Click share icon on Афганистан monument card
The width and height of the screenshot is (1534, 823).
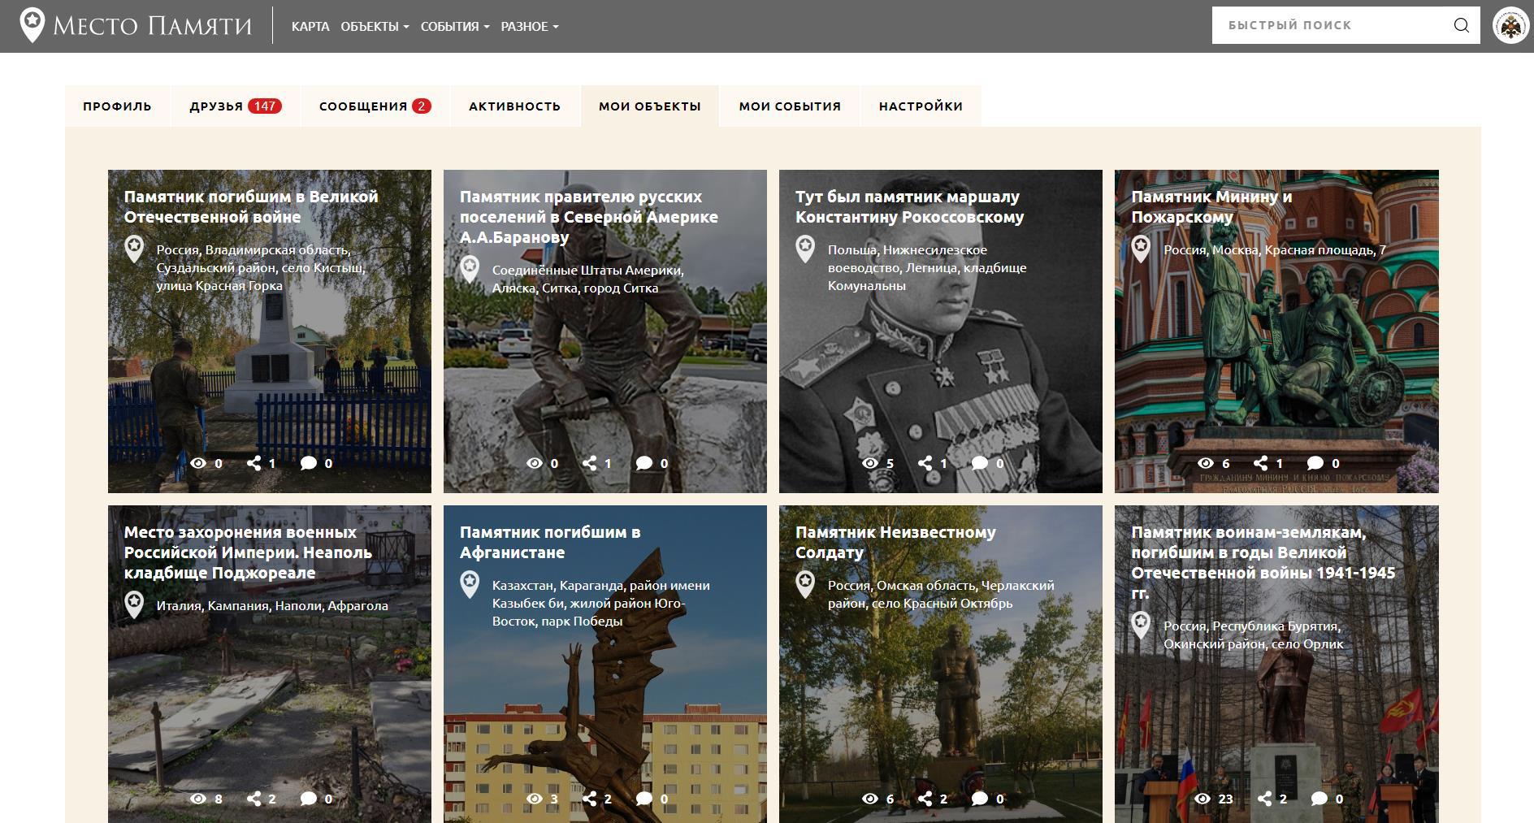[590, 799]
